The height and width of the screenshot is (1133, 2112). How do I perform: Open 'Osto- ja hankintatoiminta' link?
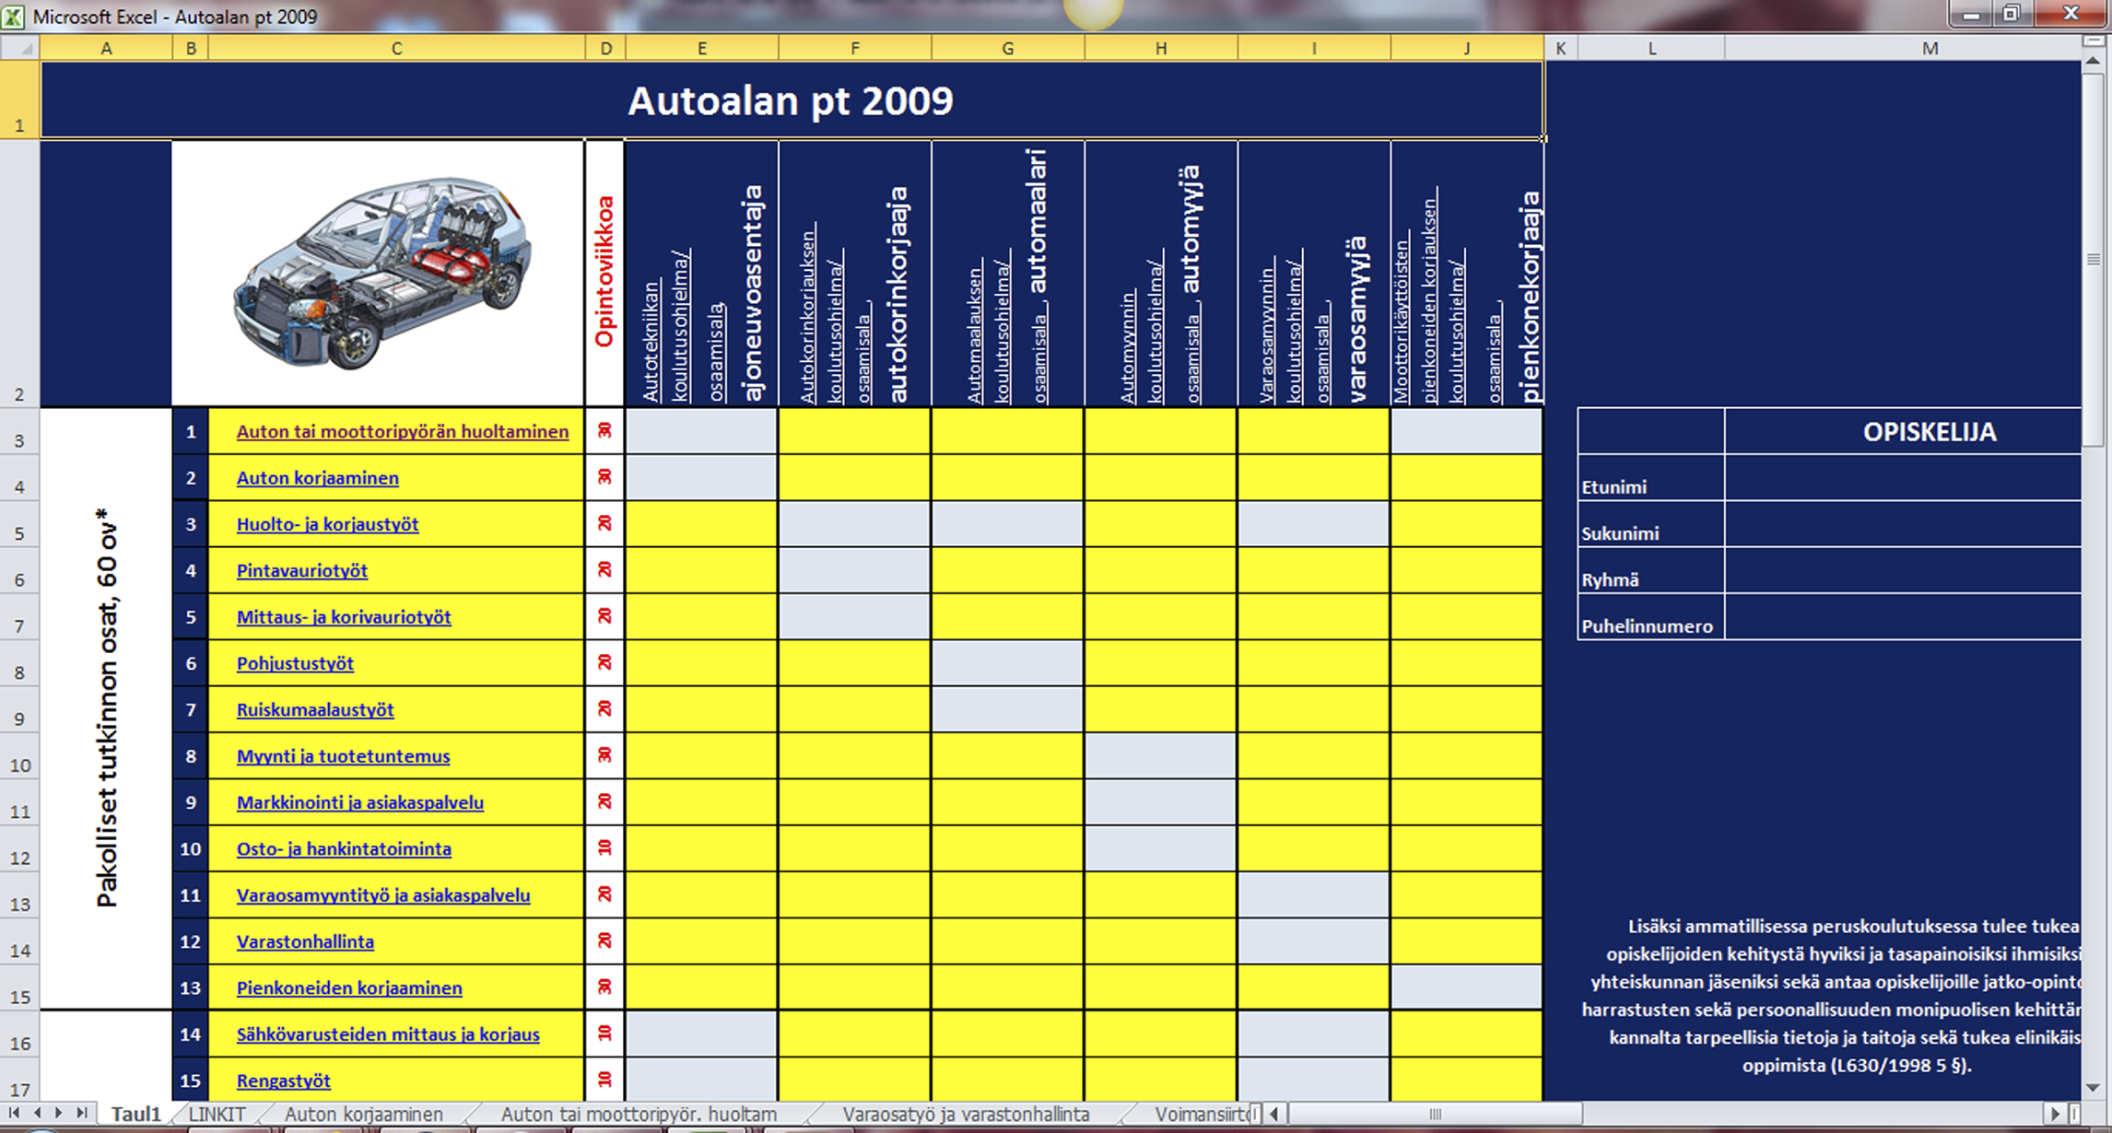(x=344, y=849)
